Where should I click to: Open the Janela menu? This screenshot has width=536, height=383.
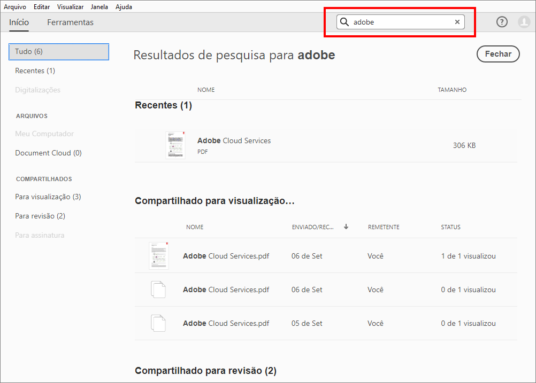pos(99,6)
